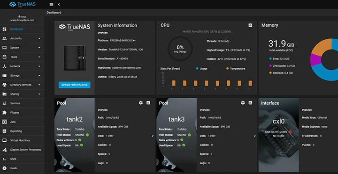The width and height of the screenshot is (338, 174).
Task: Click the System laptop icon
Action: (x=4, y=48)
